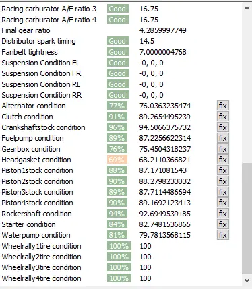This screenshot has height=289, width=252.
Task: Select the orange 69% Headgasket status badge
Action: [117, 160]
